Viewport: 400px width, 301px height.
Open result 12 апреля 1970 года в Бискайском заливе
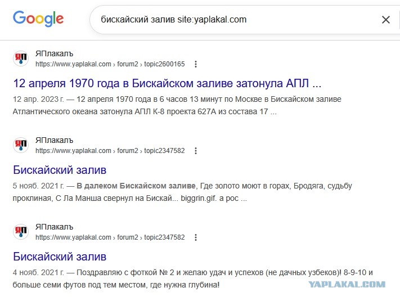[167, 83]
